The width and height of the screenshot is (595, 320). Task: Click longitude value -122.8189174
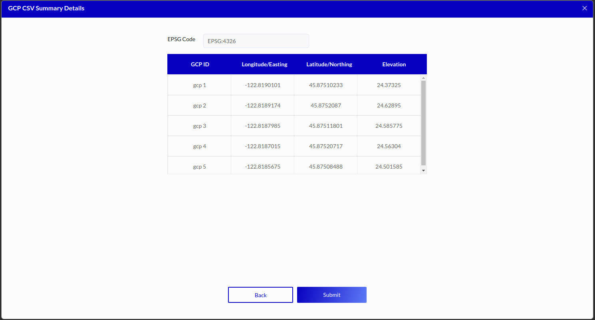point(263,105)
